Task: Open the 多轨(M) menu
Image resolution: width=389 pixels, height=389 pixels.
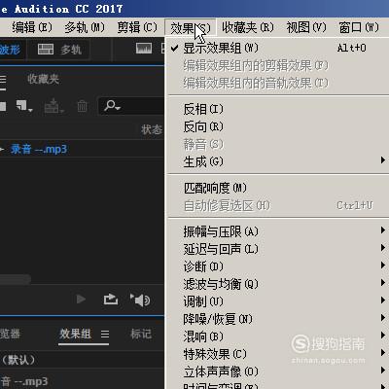Action: pyautogui.click(x=85, y=27)
